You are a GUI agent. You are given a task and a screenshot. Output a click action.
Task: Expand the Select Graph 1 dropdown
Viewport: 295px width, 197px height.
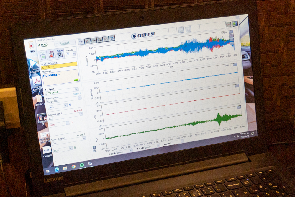[x=80, y=97]
